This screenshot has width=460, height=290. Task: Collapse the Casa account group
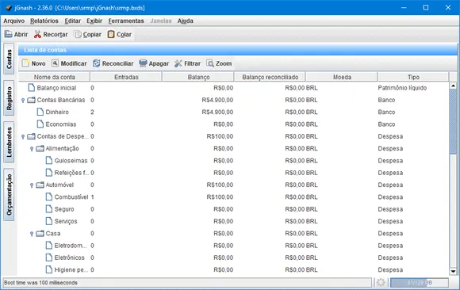[32, 234]
